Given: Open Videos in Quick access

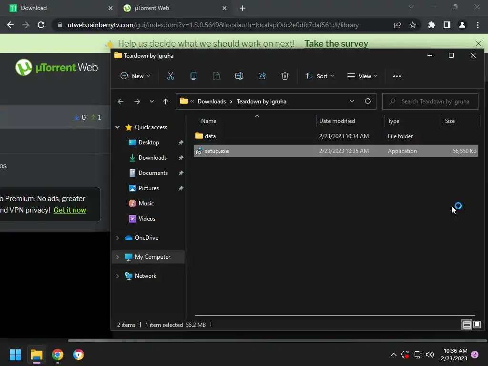Looking at the screenshot, I should click(147, 218).
